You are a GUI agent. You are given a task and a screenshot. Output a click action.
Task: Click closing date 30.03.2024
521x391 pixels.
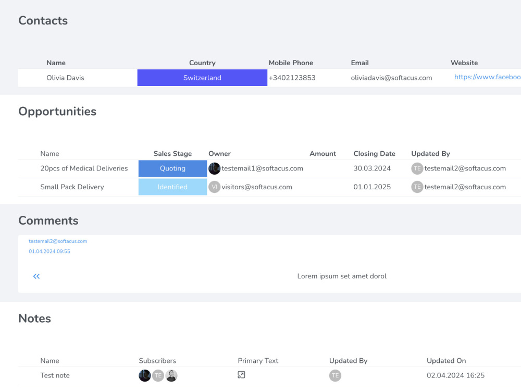(x=372, y=168)
